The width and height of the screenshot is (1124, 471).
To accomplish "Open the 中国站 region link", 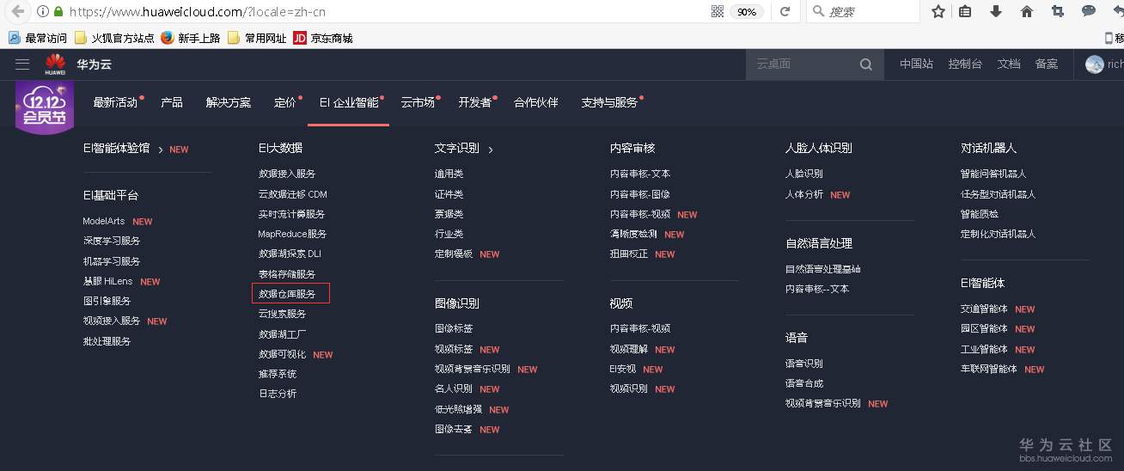I will click(916, 64).
